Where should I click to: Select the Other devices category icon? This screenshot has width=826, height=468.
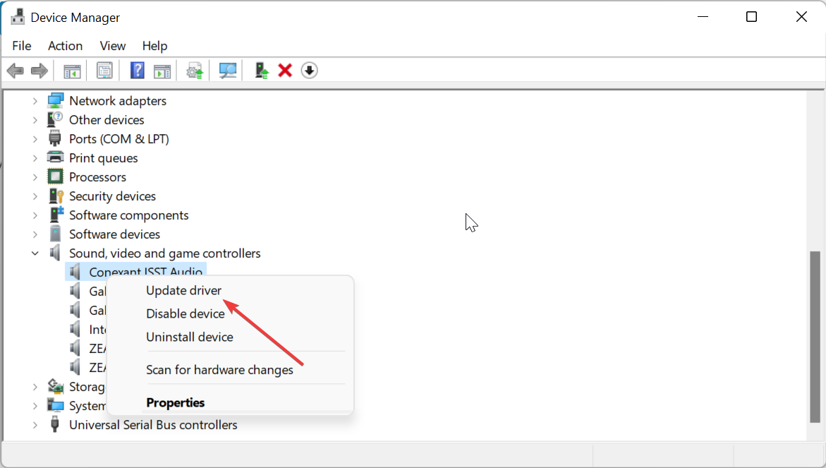(x=55, y=119)
